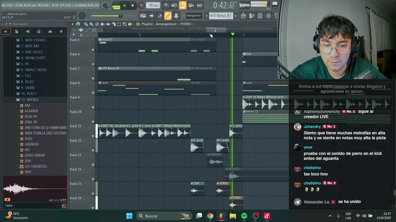
Task: Open FL Studio from the Windows taskbar
Action: coord(221,216)
